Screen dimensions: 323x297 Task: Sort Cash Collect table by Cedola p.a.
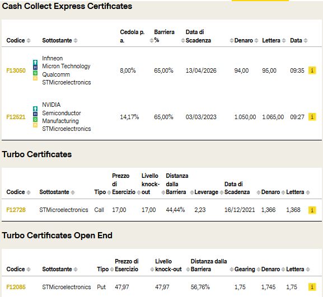151,40
